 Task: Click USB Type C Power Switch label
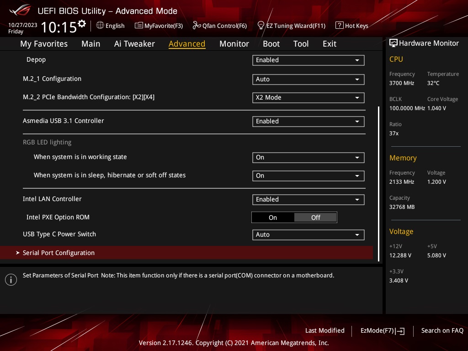coord(59,234)
